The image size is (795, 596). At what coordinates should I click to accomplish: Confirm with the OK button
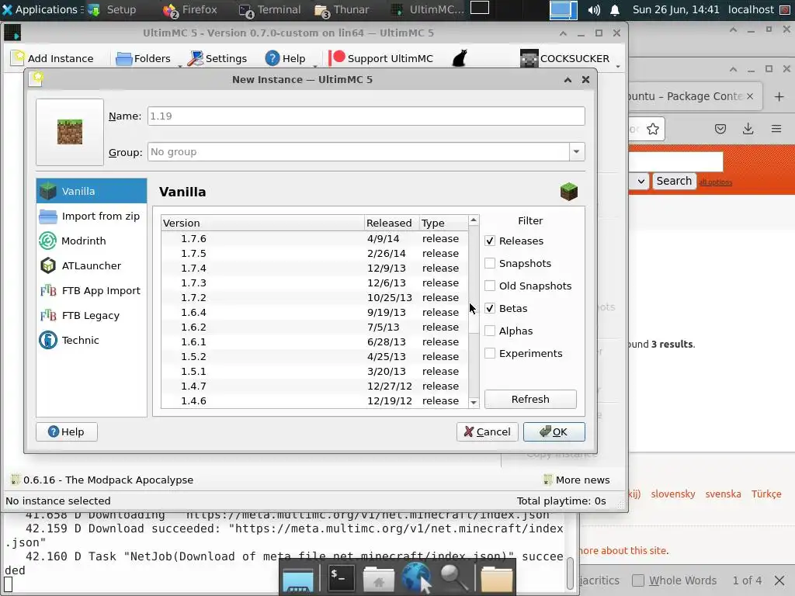[x=554, y=431]
